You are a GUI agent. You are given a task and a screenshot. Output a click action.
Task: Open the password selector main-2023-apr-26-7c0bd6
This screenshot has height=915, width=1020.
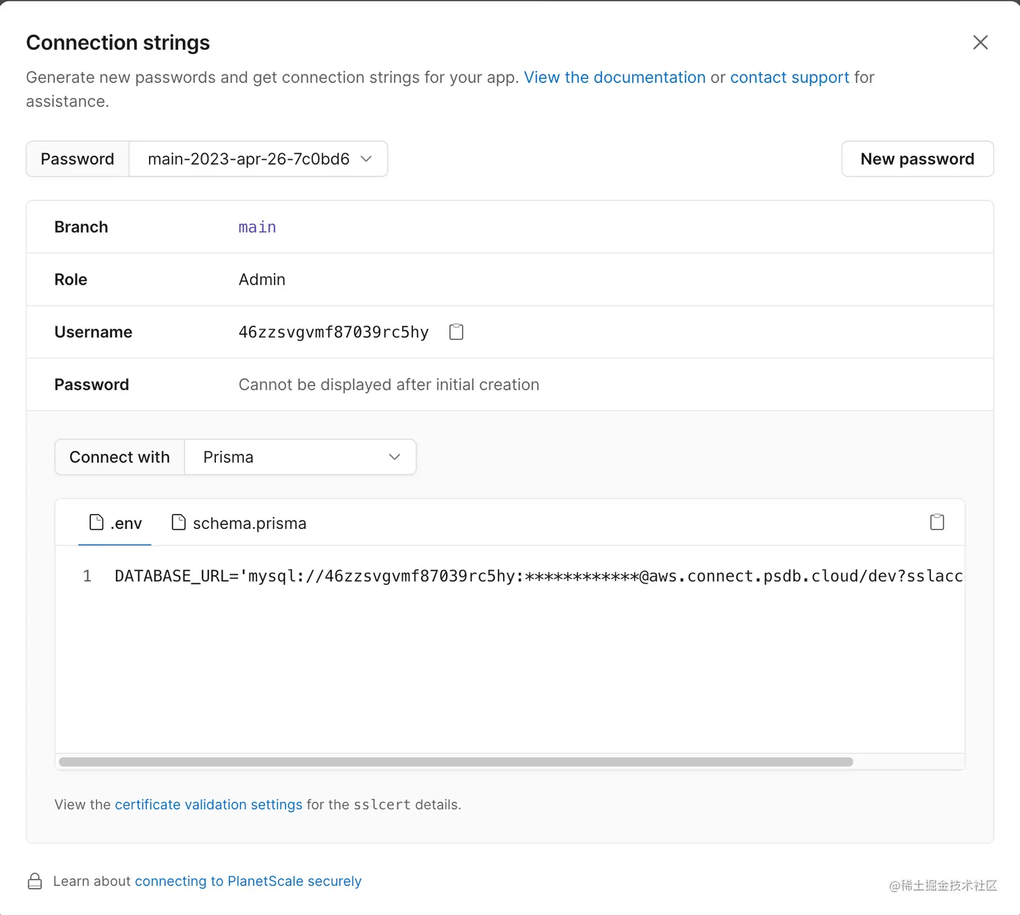click(x=258, y=159)
